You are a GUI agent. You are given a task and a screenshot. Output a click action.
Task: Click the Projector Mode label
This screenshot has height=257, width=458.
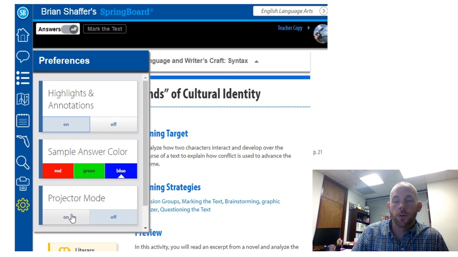tap(77, 198)
